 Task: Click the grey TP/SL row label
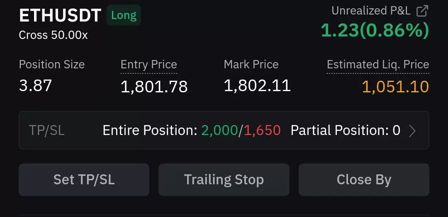pyautogui.click(x=46, y=130)
